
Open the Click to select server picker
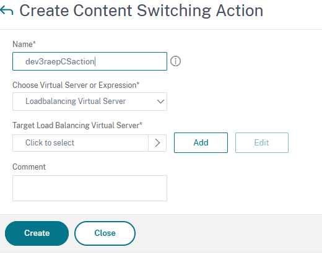coord(80,143)
